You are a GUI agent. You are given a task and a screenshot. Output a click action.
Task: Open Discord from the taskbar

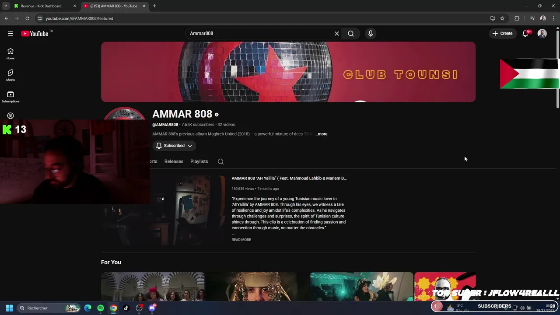pyautogui.click(x=152, y=308)
